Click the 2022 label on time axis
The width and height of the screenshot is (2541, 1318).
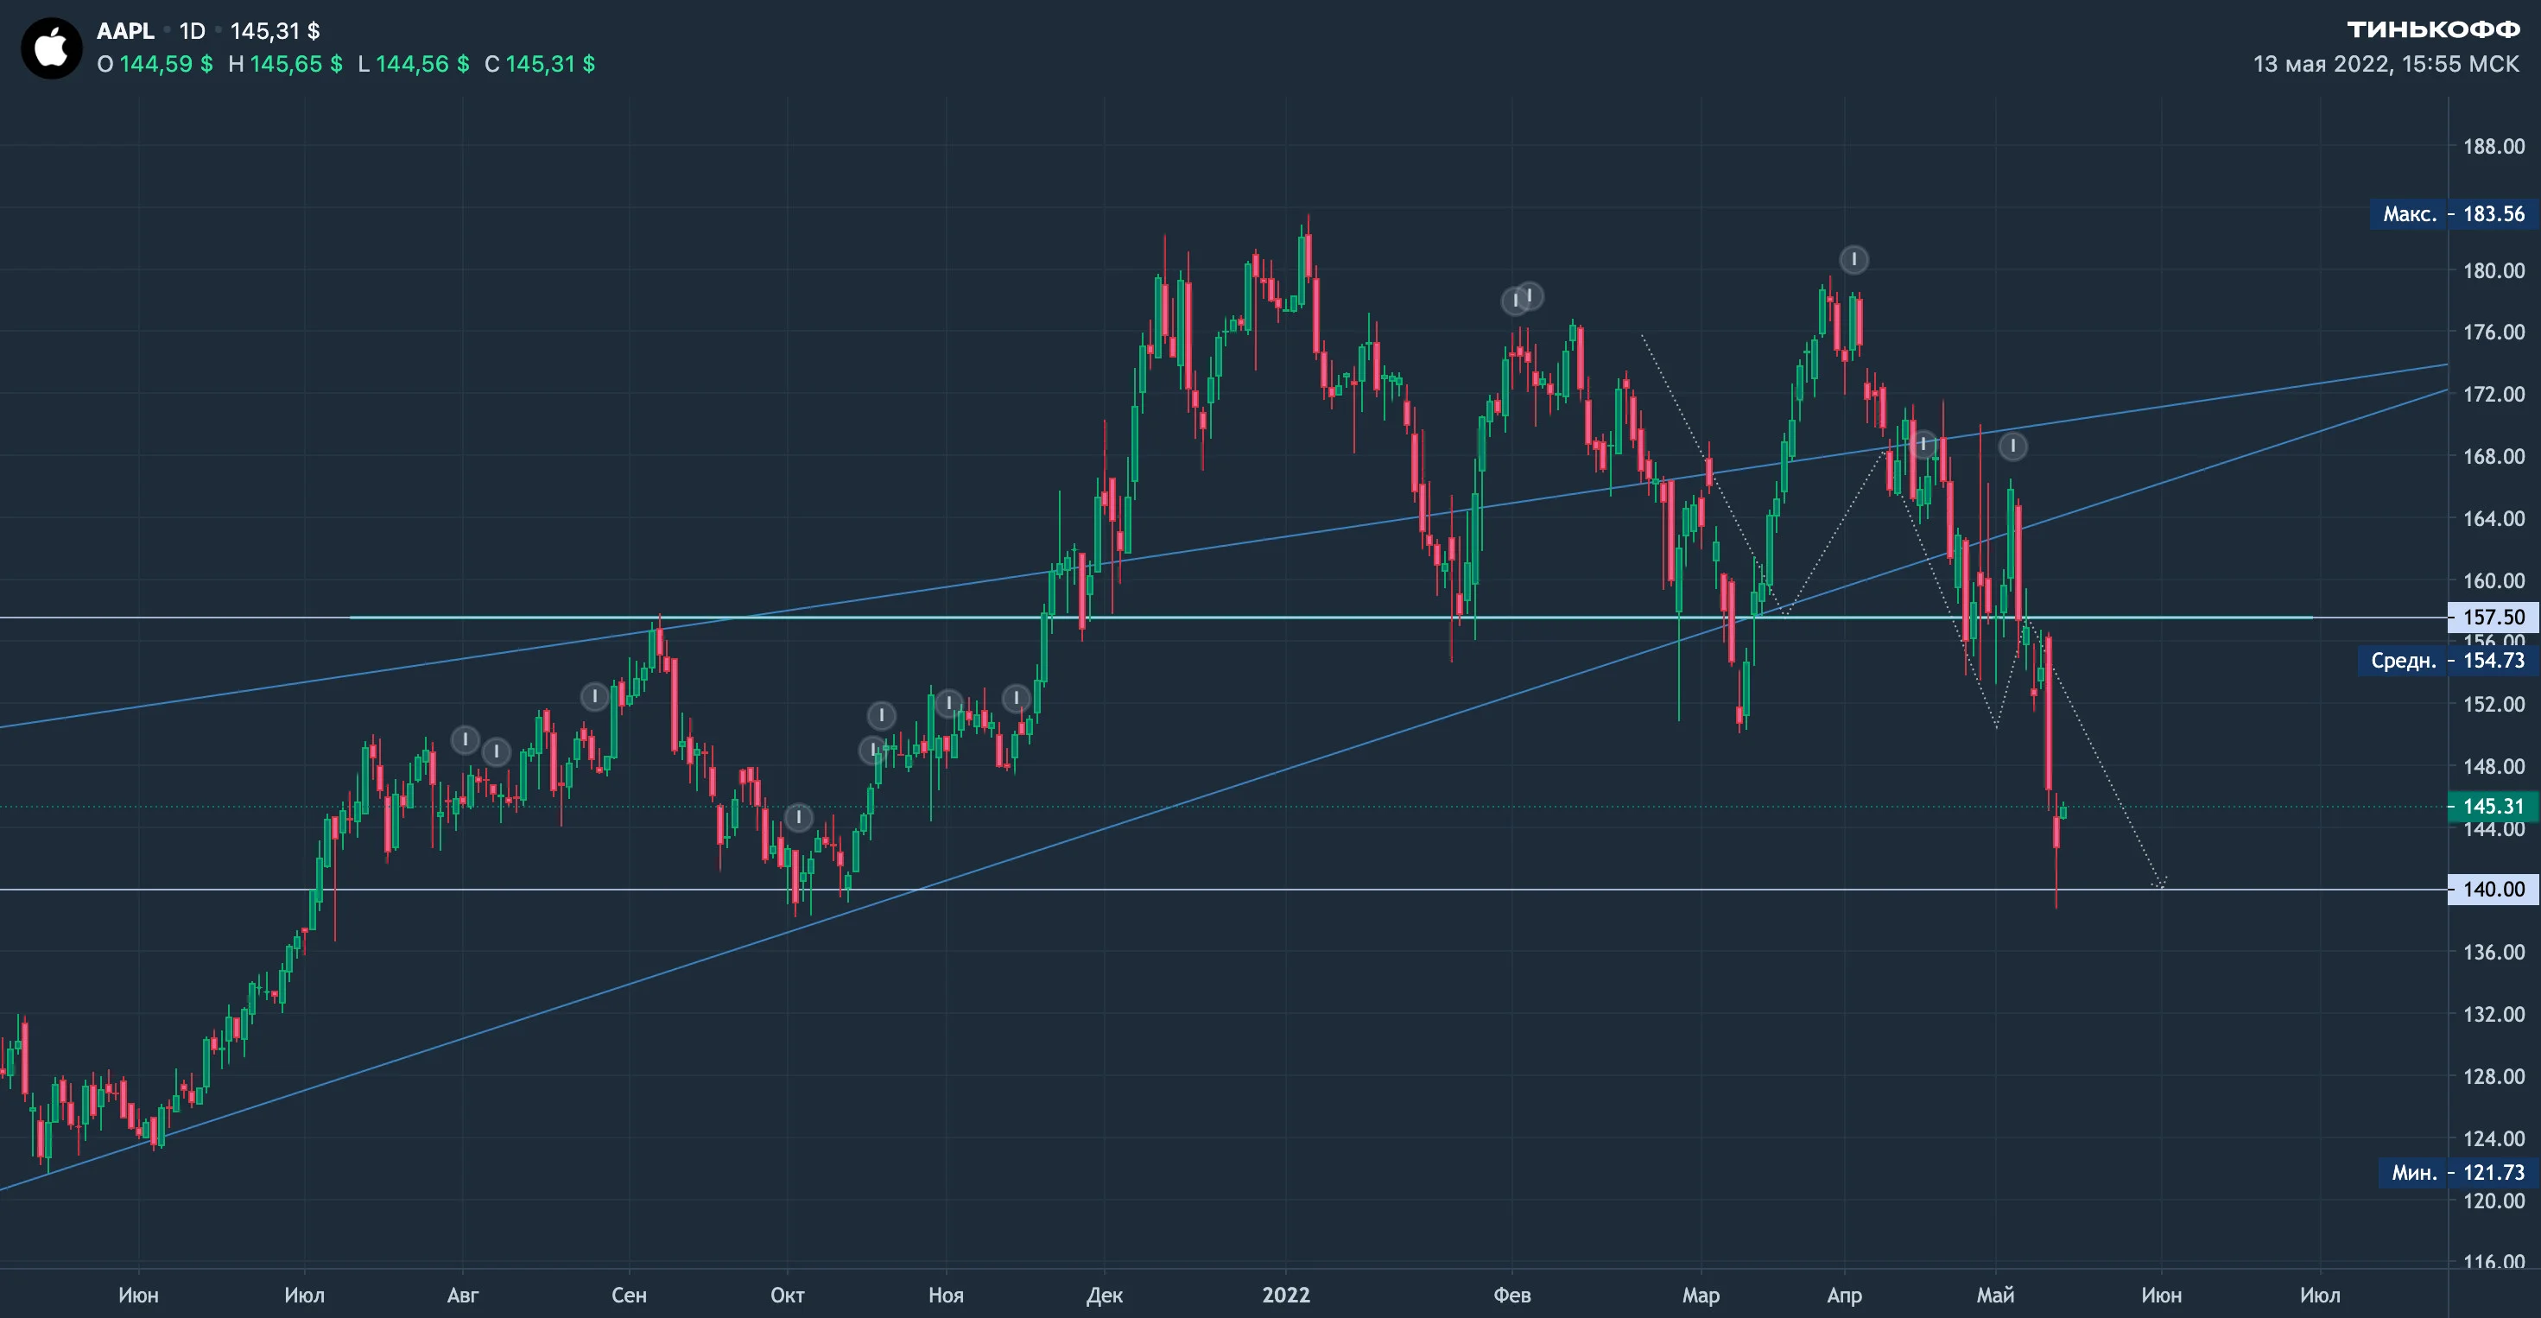(x=1286, y=1296)
